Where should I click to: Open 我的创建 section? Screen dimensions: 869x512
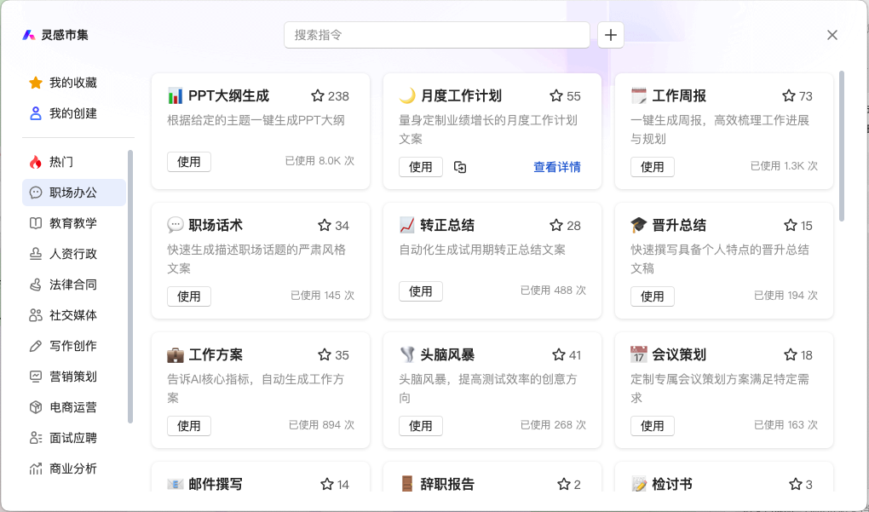click(x=74, y=113)
